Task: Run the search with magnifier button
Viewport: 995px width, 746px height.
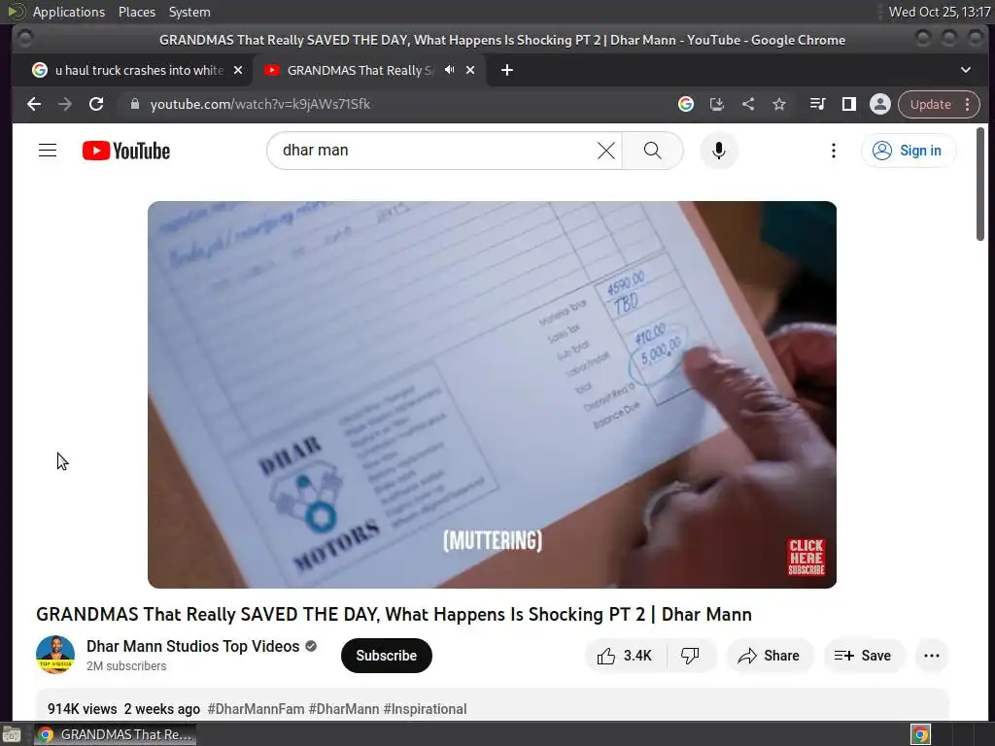Action: [x=652, y=151]
